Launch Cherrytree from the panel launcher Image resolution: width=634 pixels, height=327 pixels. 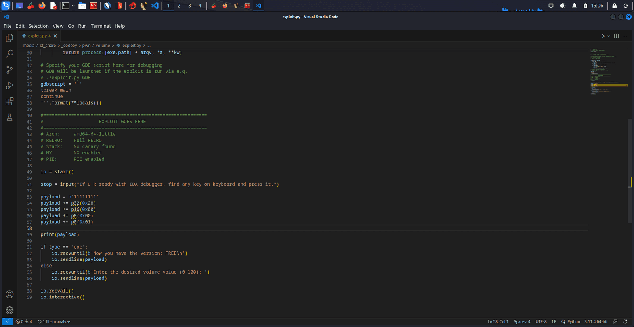[x=31, y=6]
